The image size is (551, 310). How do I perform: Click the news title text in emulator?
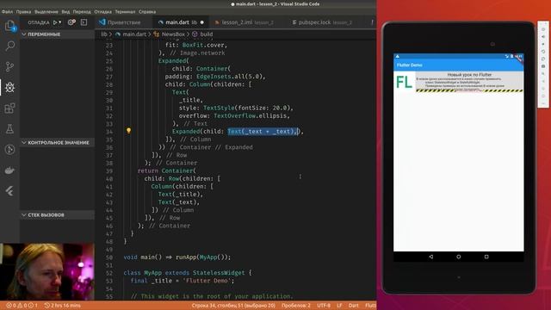(x=469, y=75)
